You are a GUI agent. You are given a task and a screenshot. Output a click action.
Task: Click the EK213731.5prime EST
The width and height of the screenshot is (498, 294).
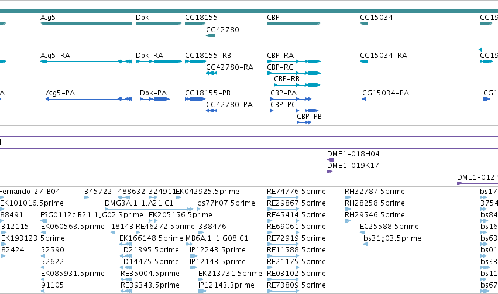click(x=201, y=280)
